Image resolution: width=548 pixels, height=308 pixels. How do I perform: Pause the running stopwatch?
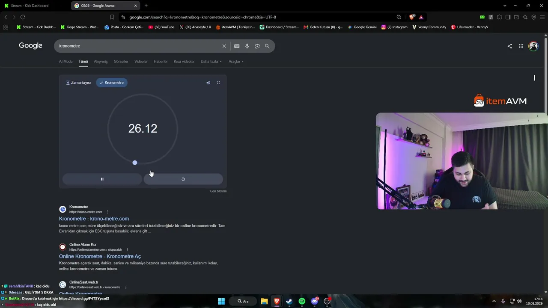(102, 179)
